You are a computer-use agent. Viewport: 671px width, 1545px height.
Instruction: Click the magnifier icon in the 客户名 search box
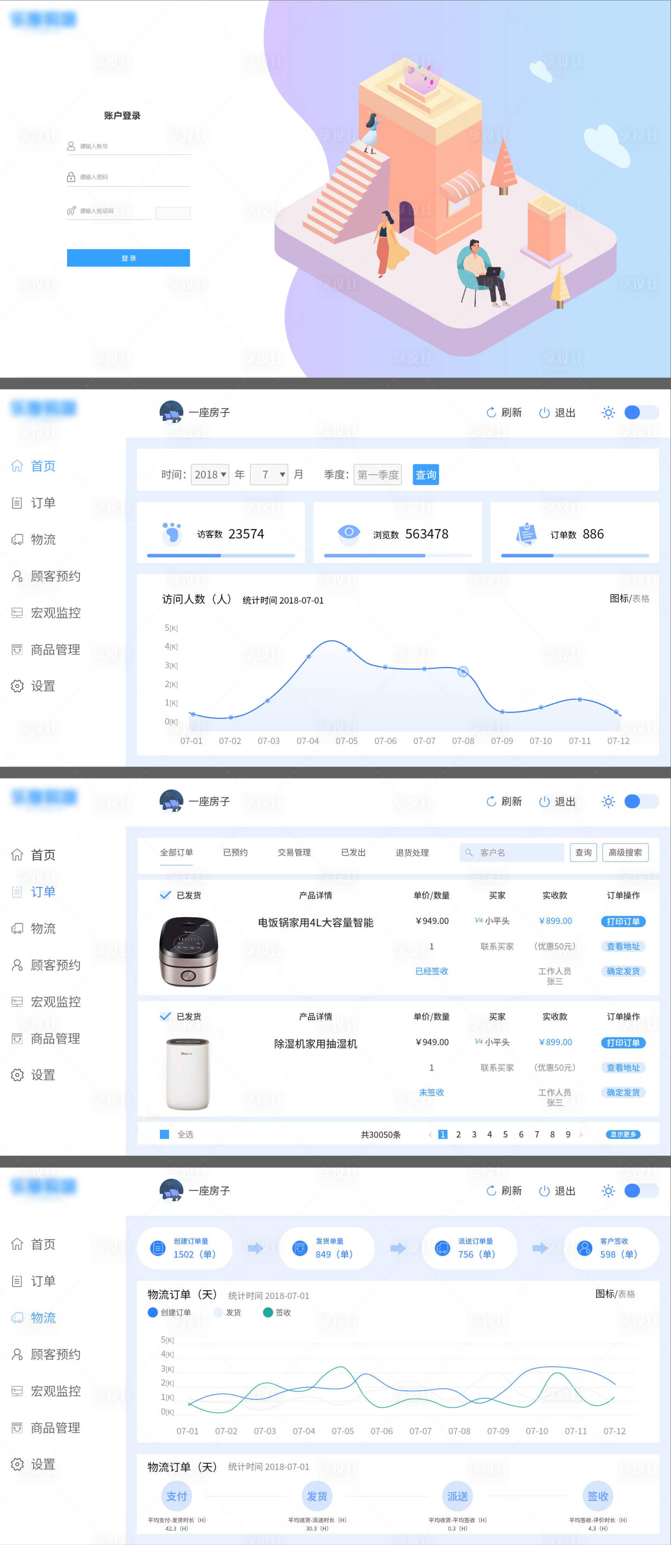pos(469,852)
